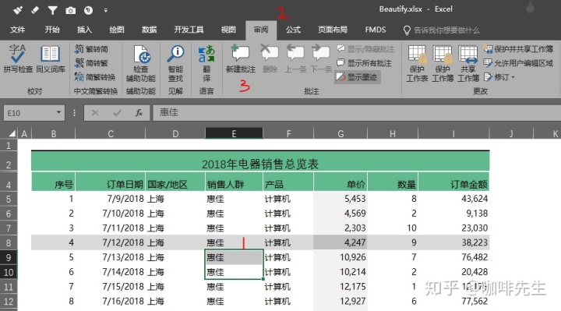The image size is (561, 311).
Task: Click 告诉我你想要做什么 search box
Action: coord(442,30)
